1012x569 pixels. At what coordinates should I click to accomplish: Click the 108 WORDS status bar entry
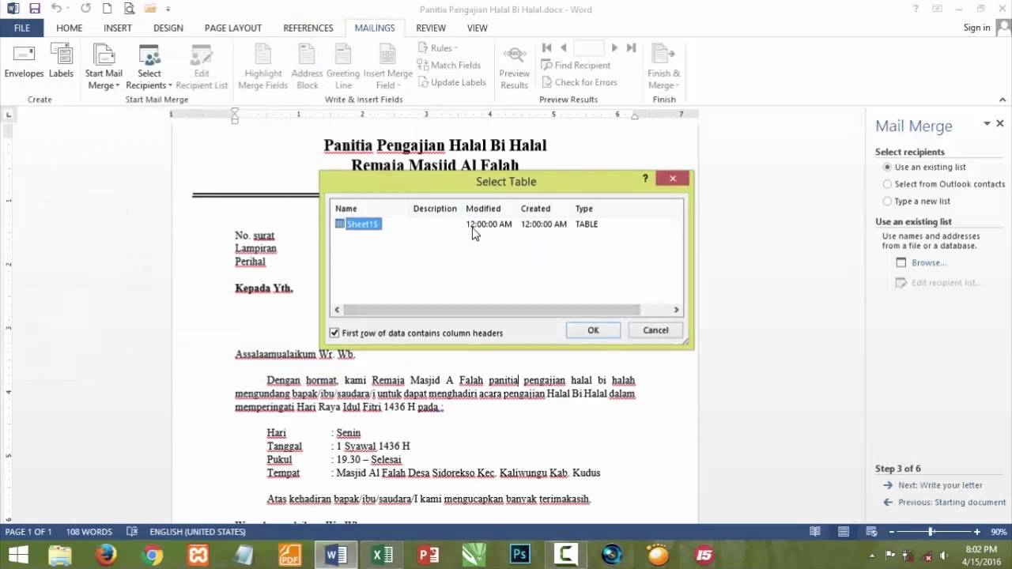89,532
